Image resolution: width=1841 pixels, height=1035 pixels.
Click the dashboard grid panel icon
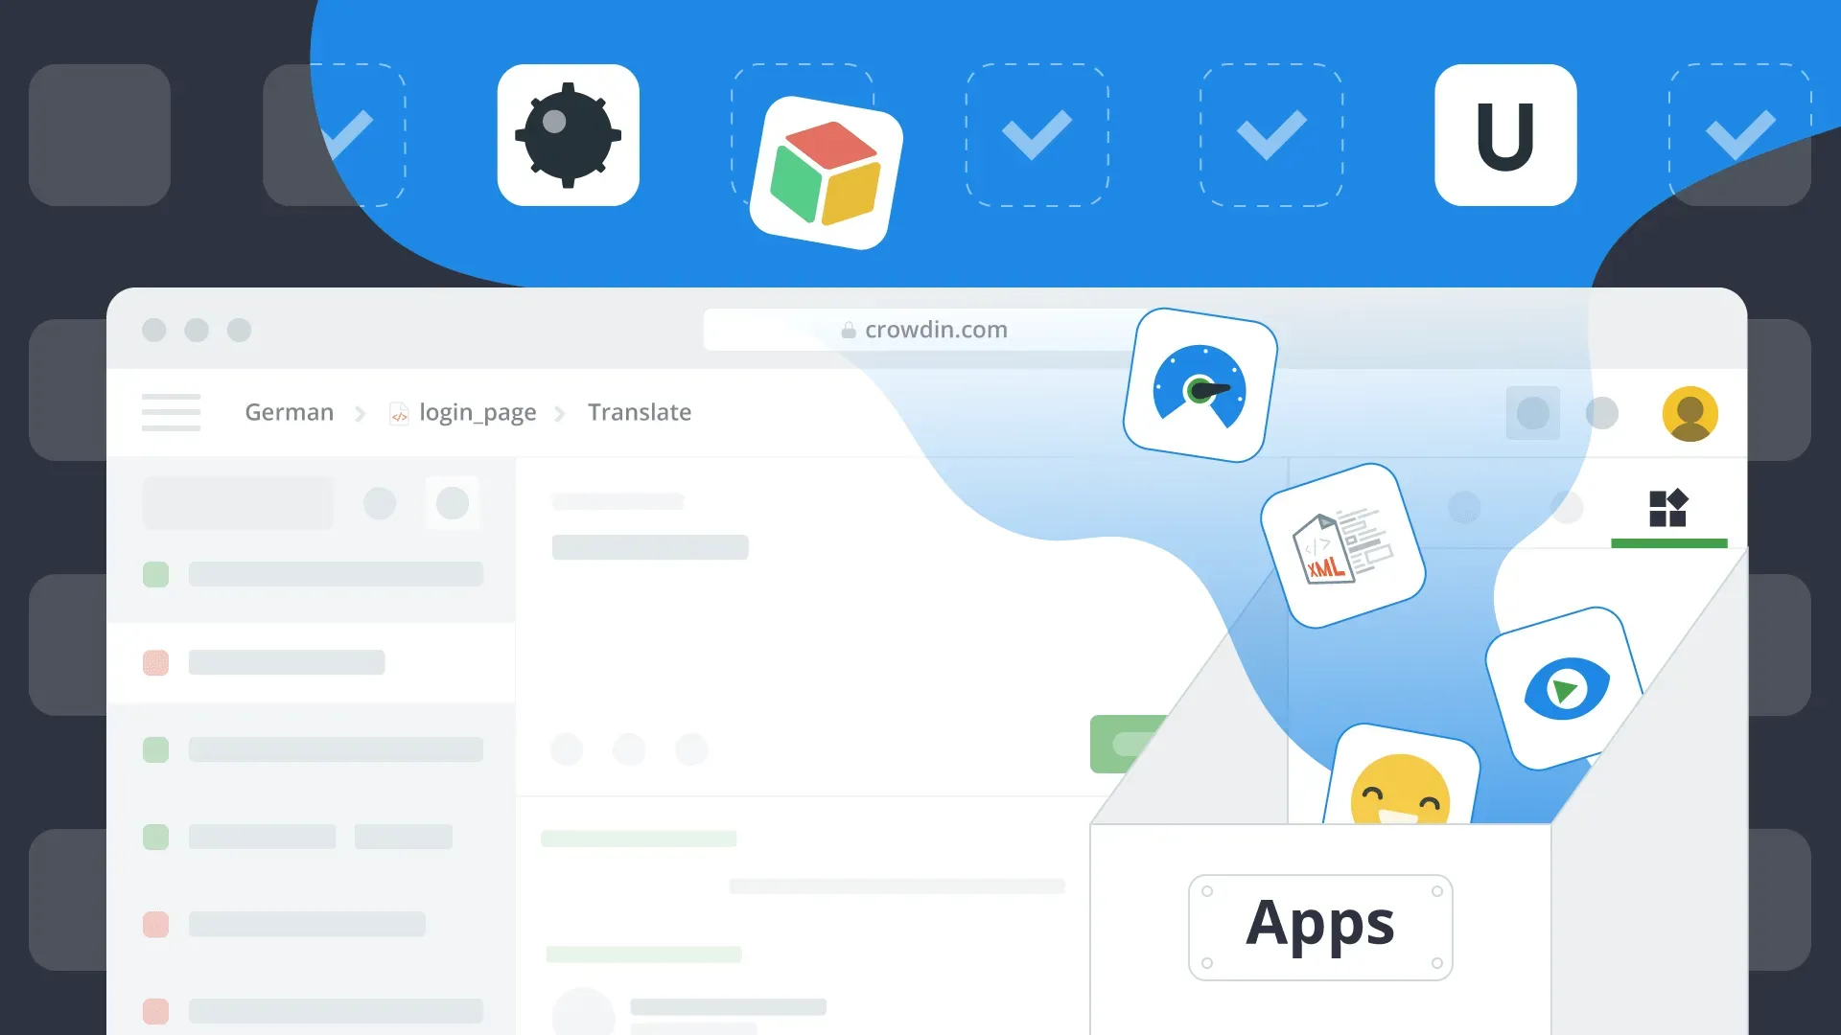point(1667,508)
